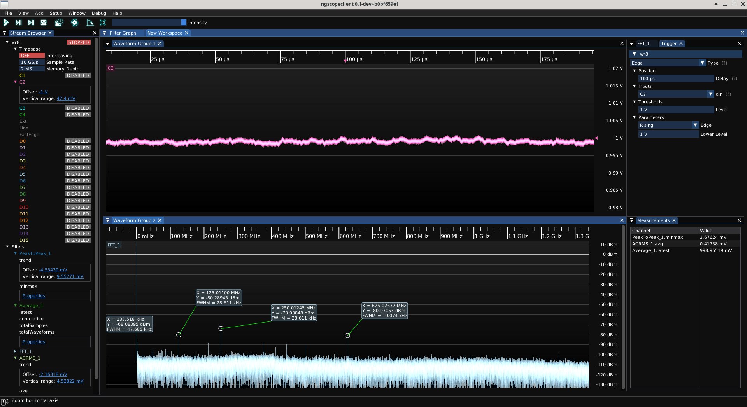Enable channel C1 via its DISABLED badge
The height and width of the screenshot is (407, 747).
pyautogui.click(x=78, y=75)
